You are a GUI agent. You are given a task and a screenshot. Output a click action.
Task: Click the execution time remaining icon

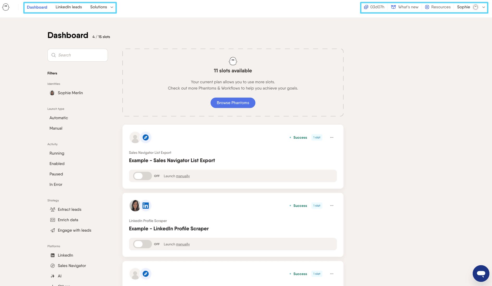pyautogui.click(x=366, y=7)
